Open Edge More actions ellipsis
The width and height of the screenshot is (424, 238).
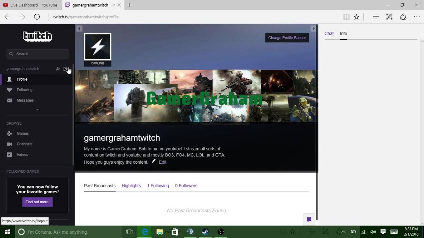click(417, 17)
